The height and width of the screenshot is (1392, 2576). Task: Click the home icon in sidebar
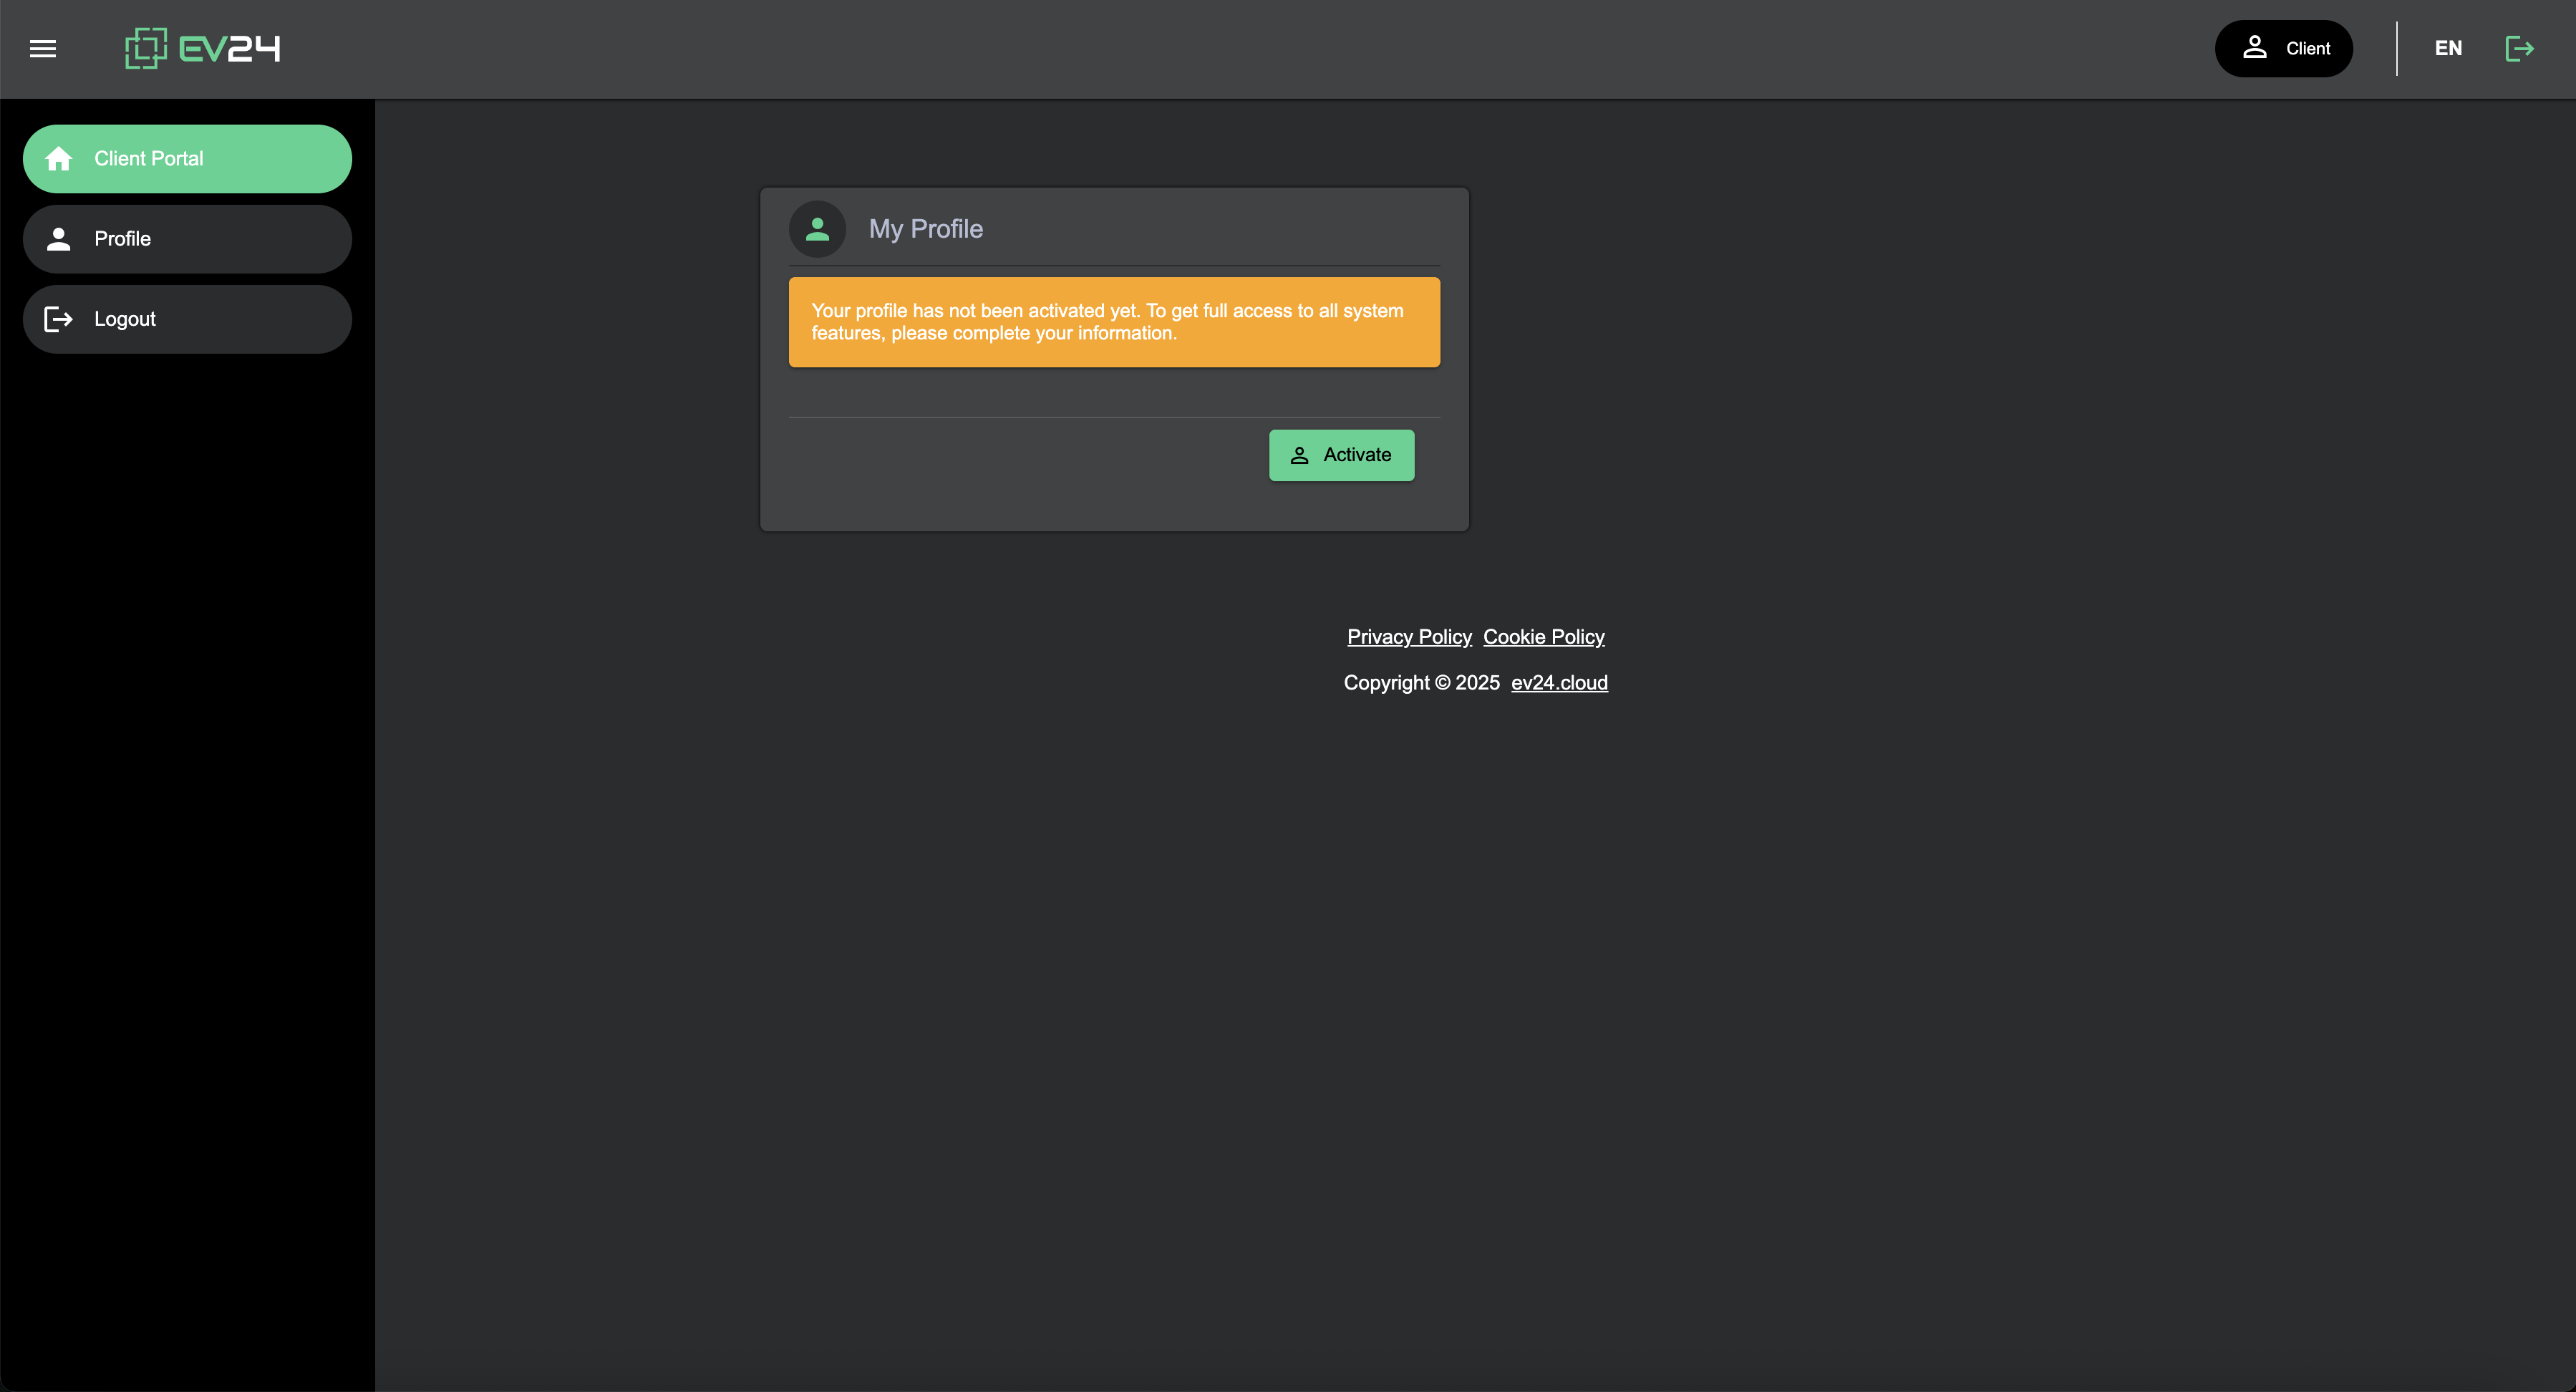pyautogui.click(x=59, y=158)
